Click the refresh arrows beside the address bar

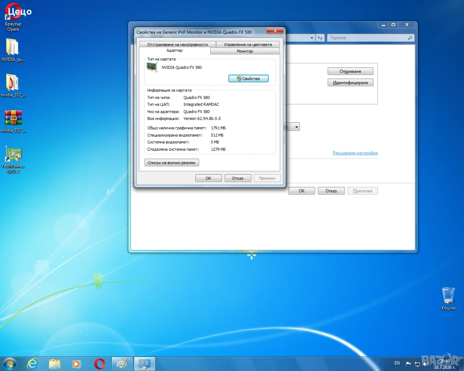(x=320, y=38)
